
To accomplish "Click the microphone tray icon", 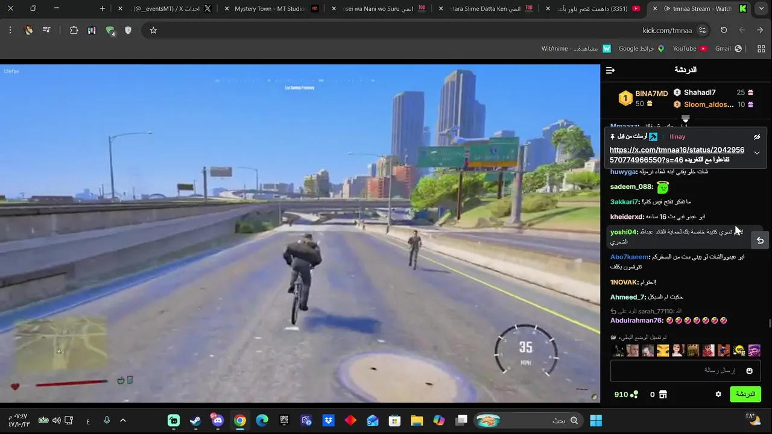I will click(107, 420).
